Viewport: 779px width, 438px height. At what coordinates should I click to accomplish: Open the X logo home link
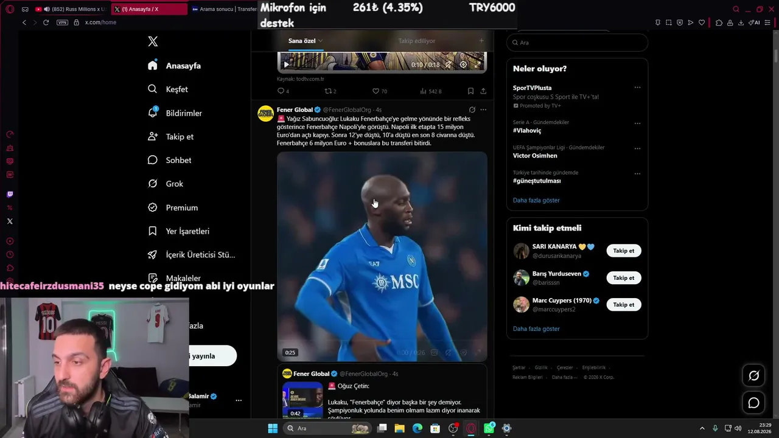coord(153,41)
